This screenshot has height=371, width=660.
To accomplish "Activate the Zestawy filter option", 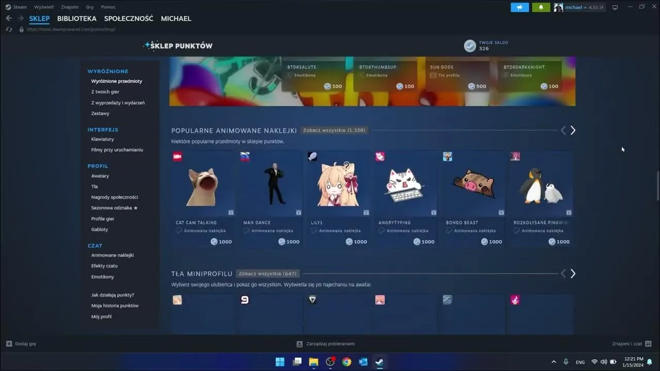I will [100, 113].
